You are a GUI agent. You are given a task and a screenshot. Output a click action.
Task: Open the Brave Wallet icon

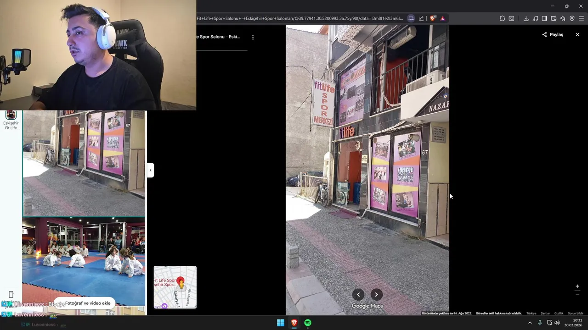click(554, 18)
